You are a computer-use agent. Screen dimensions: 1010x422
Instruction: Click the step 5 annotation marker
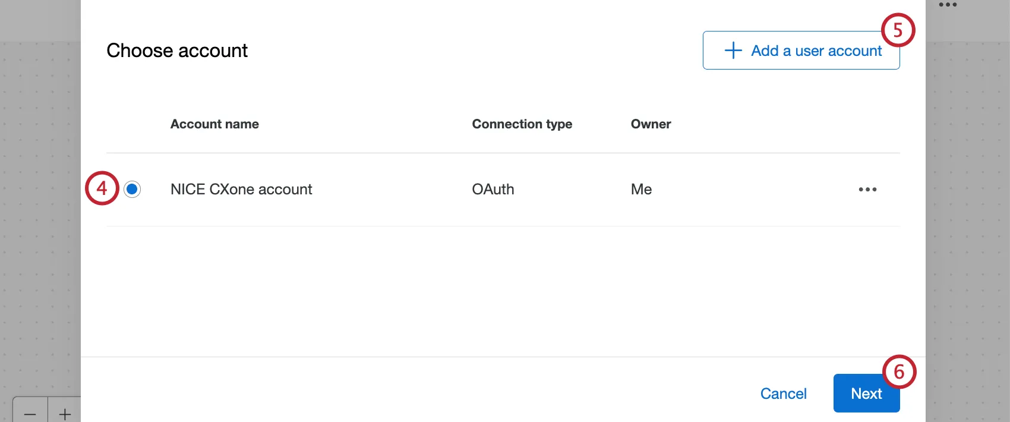click(898, 30)
